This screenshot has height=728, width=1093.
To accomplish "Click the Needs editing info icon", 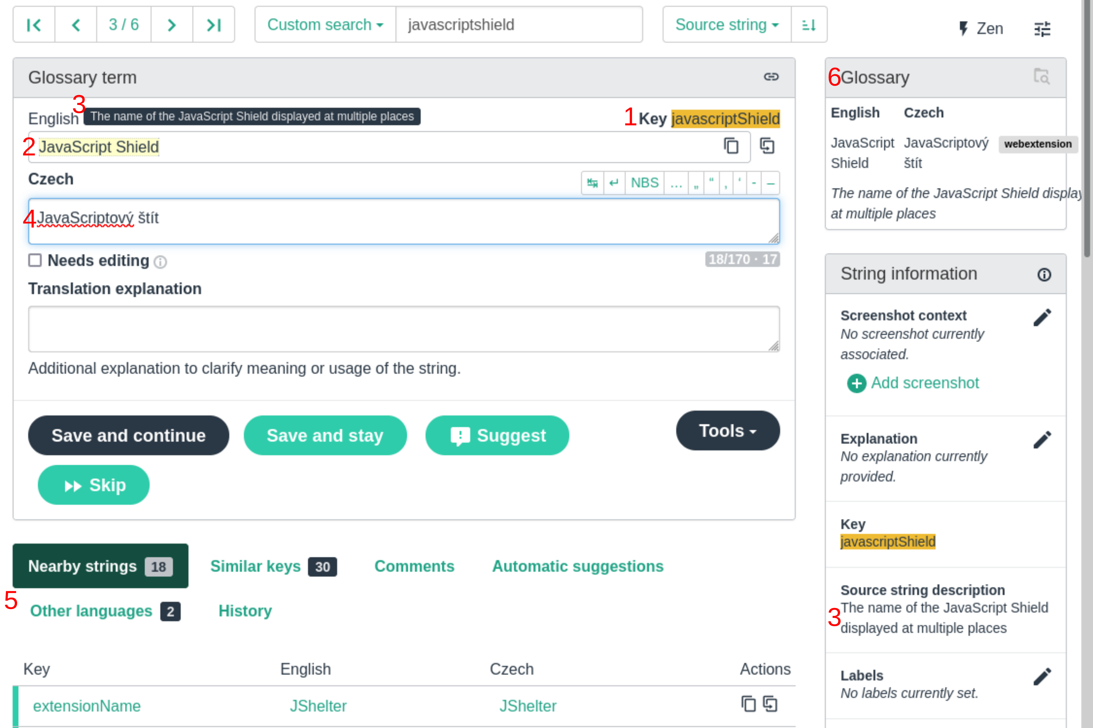I will (160, 262).
